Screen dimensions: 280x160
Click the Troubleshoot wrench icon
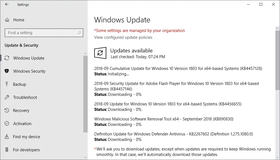(x=7, y=97)
